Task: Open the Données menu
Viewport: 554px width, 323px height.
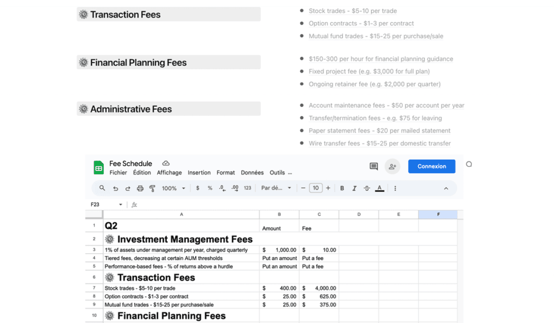Action: tap(252, 173)
